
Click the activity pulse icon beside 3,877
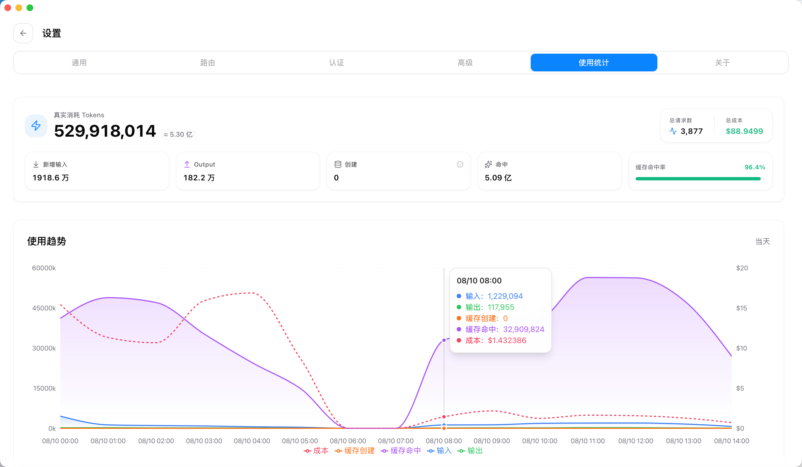[673, 131]
